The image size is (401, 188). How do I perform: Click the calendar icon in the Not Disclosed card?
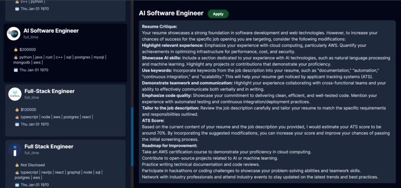pos(17,185)
